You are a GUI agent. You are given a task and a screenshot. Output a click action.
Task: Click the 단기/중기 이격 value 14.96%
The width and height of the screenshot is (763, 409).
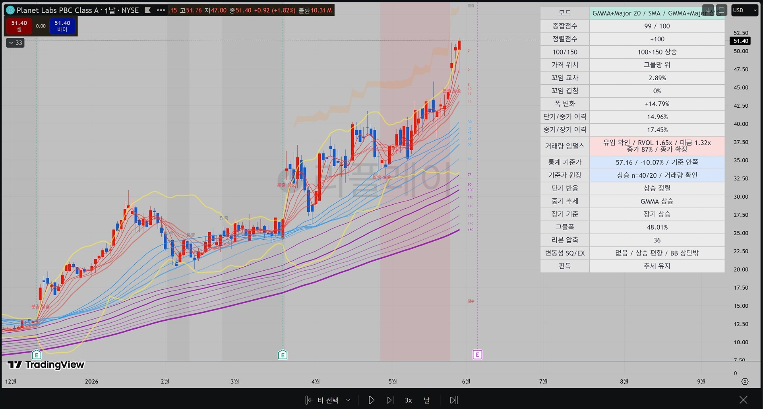coord(657,117)
